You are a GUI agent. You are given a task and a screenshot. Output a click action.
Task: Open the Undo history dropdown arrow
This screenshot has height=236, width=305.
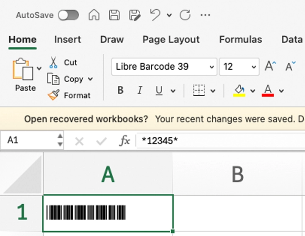(x=169, y=15)
